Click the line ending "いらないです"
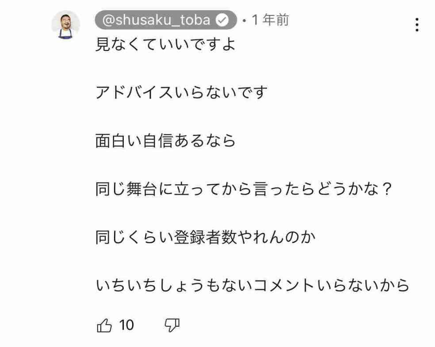This screenshot has width=435, height=347. click(x=182, y=93)
